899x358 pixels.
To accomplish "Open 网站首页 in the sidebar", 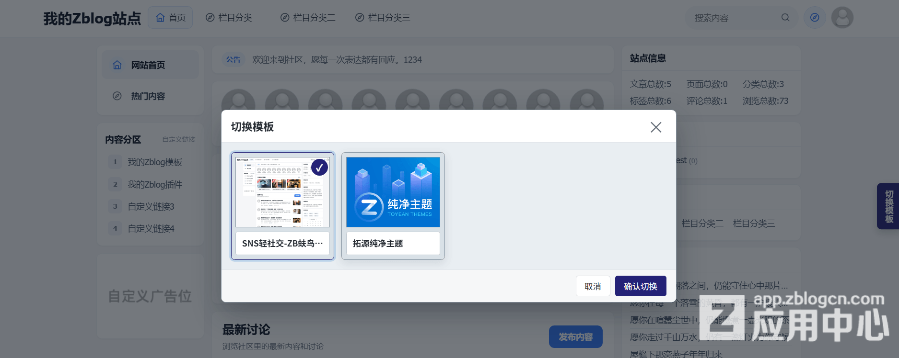I will [x=150, y=65].
